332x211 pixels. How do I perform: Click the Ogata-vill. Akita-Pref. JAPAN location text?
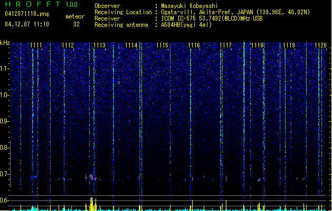(x=235, y=12)
